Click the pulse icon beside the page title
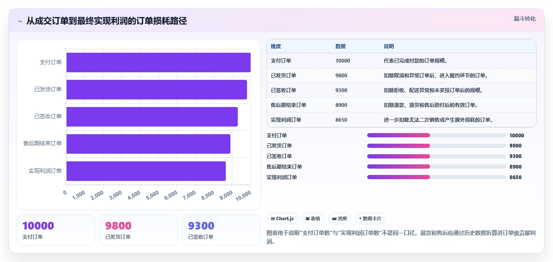Image resolution: width=553 pixels, height=262 pixels. (20, 21)
